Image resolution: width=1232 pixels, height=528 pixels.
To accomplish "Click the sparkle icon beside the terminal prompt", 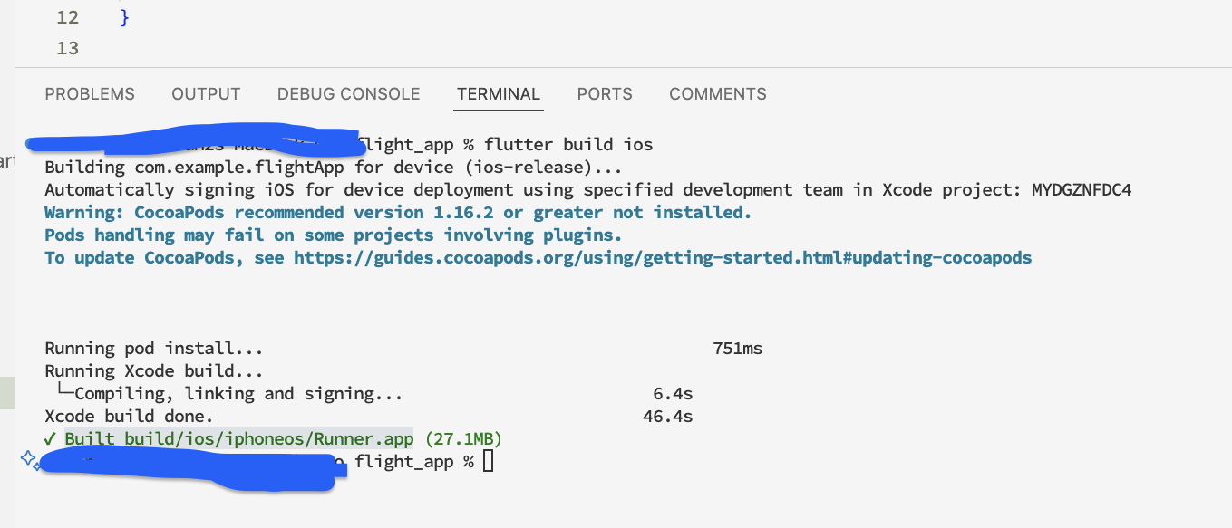I will pyautogui.click(x=30, y=461).
